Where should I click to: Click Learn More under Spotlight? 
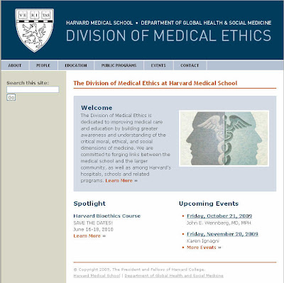(x=87, y=236)
